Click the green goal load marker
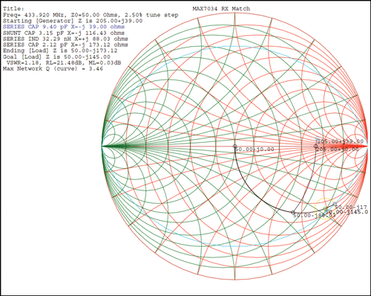This screenshot has width=371, height=296. (x=325, y=208)
